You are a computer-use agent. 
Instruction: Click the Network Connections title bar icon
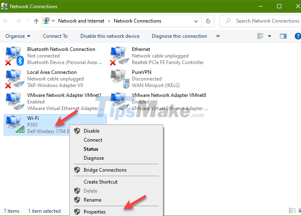pyautogui.click(x=5, y=6)
